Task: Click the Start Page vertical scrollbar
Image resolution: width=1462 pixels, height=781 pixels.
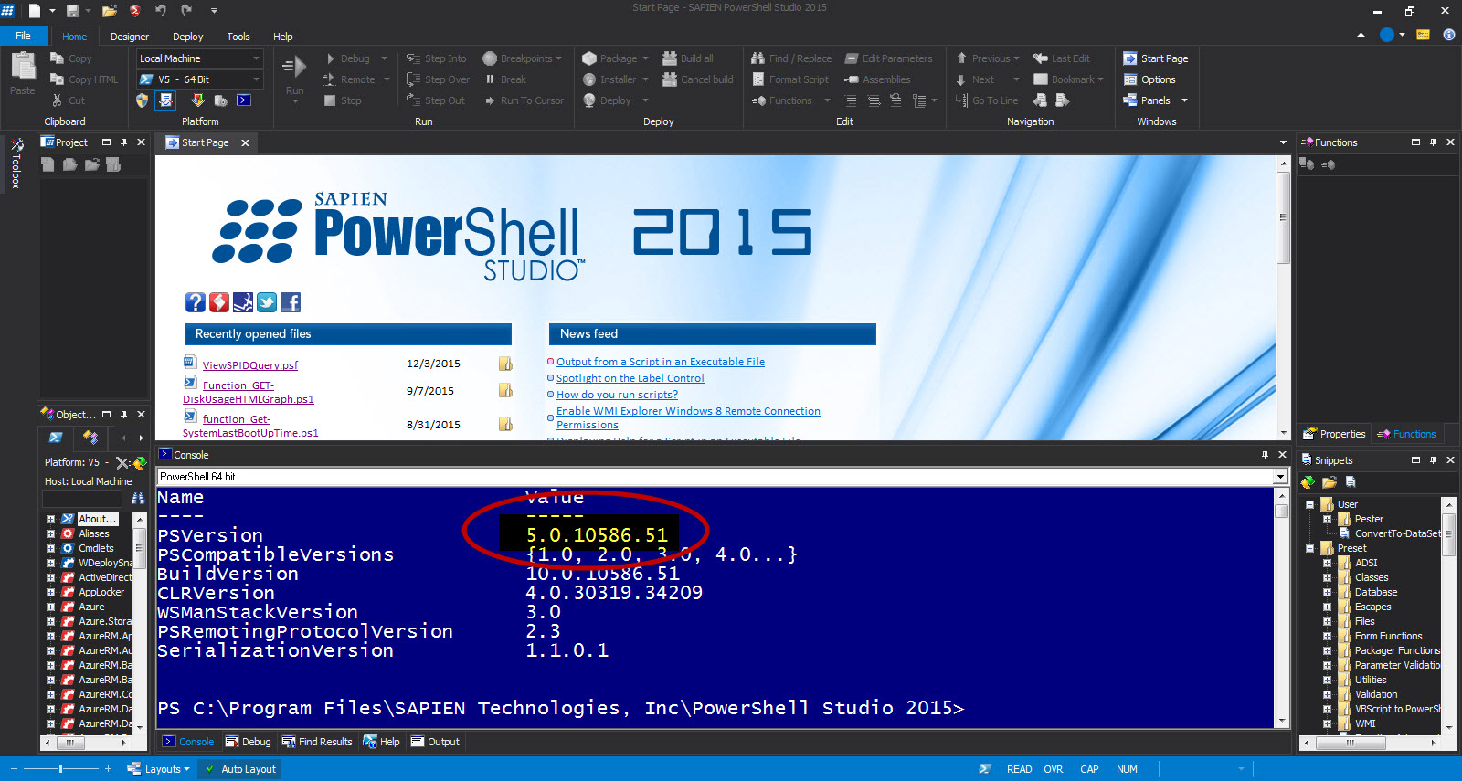Action: click(1283, 297)
